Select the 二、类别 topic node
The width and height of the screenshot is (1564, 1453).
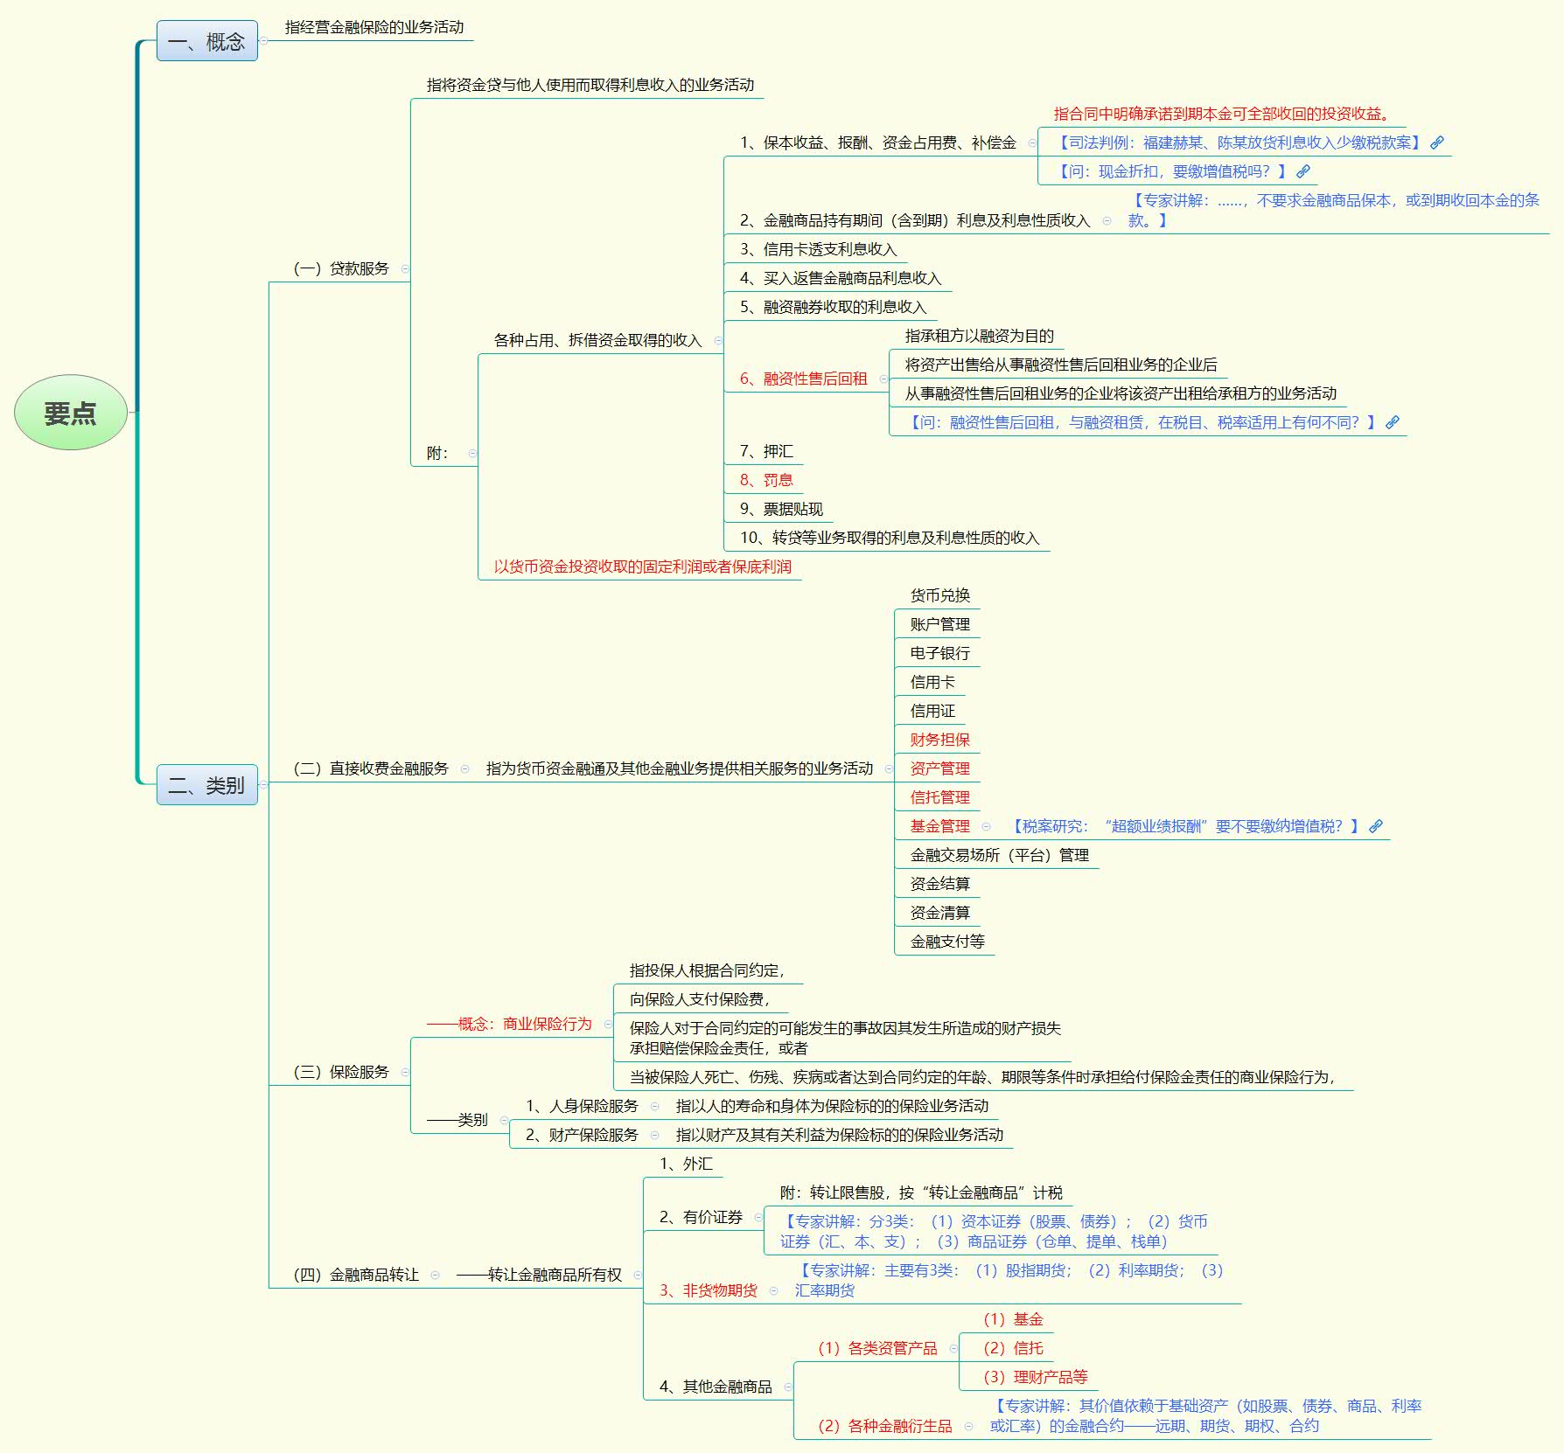coord(206,784)
